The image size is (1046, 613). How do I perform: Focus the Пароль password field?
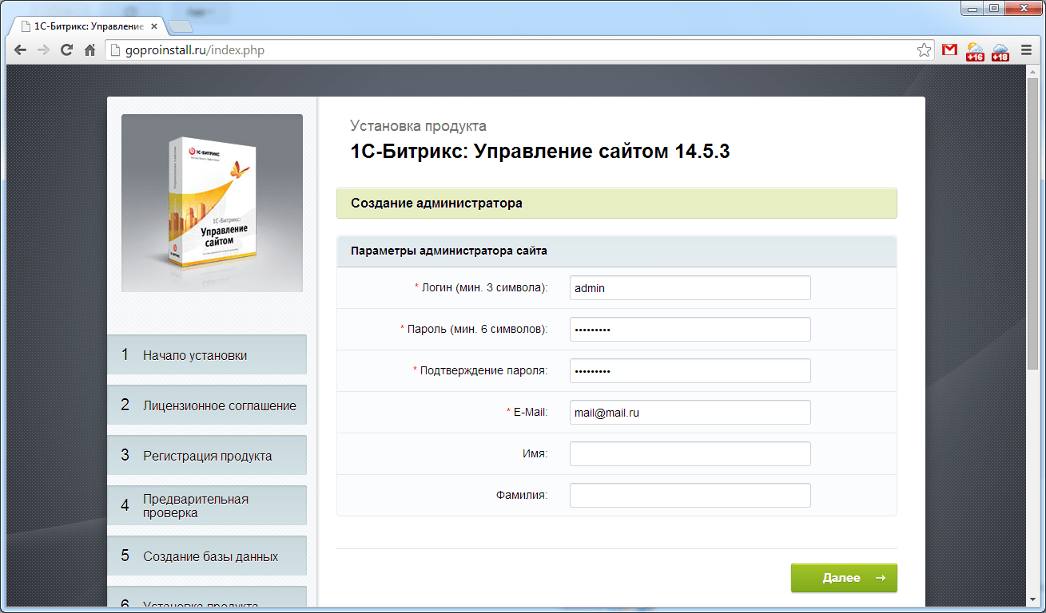click(x=690, y=330)
